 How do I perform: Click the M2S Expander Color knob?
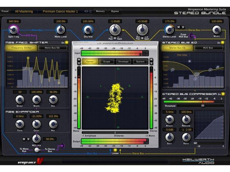click(36, 124)
